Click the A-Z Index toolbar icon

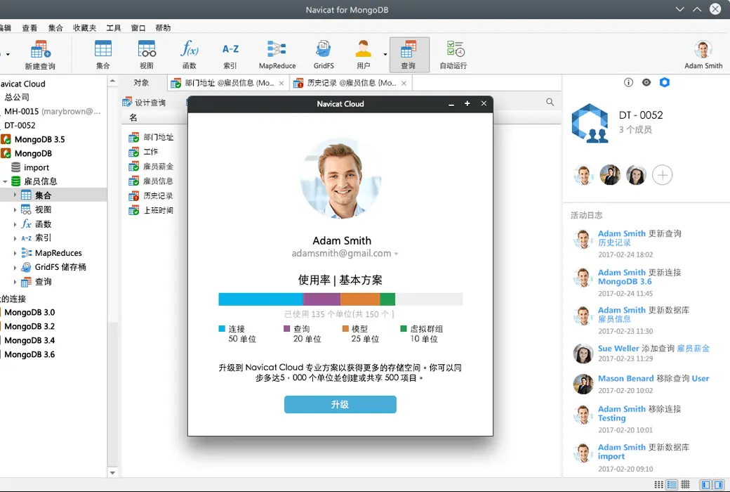230,55
